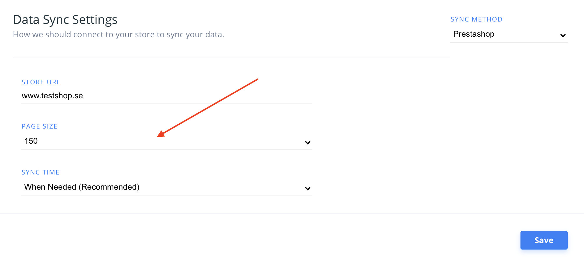Screen dimensions: 584x267
Task: Expand the Page Size dropdown
Action: pyautogui.click(x=166, y=141)
